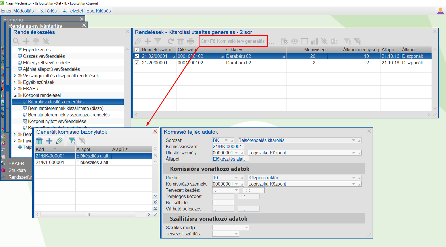446x247 pixels.
Task: Add a new komissió with the blue plus icon
Action: 49,141
